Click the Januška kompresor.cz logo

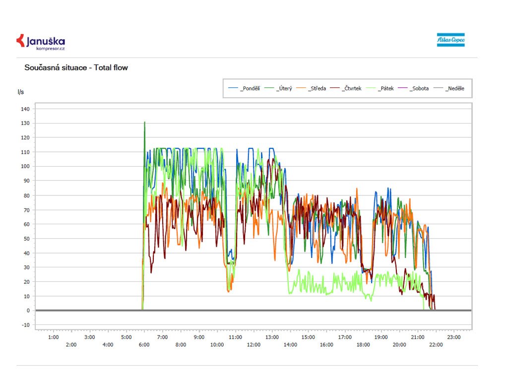coord(41,42)
